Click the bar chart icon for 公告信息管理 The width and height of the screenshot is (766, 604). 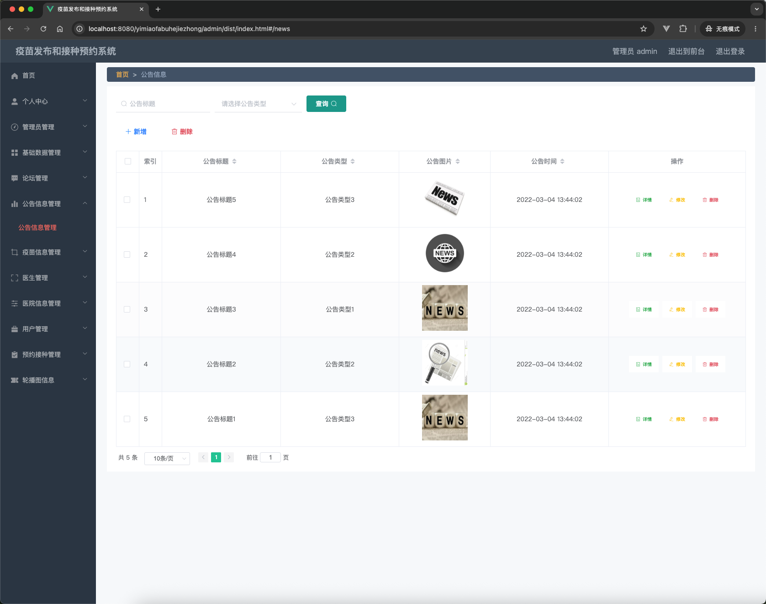pyautogui.click(x=15, y=204)
